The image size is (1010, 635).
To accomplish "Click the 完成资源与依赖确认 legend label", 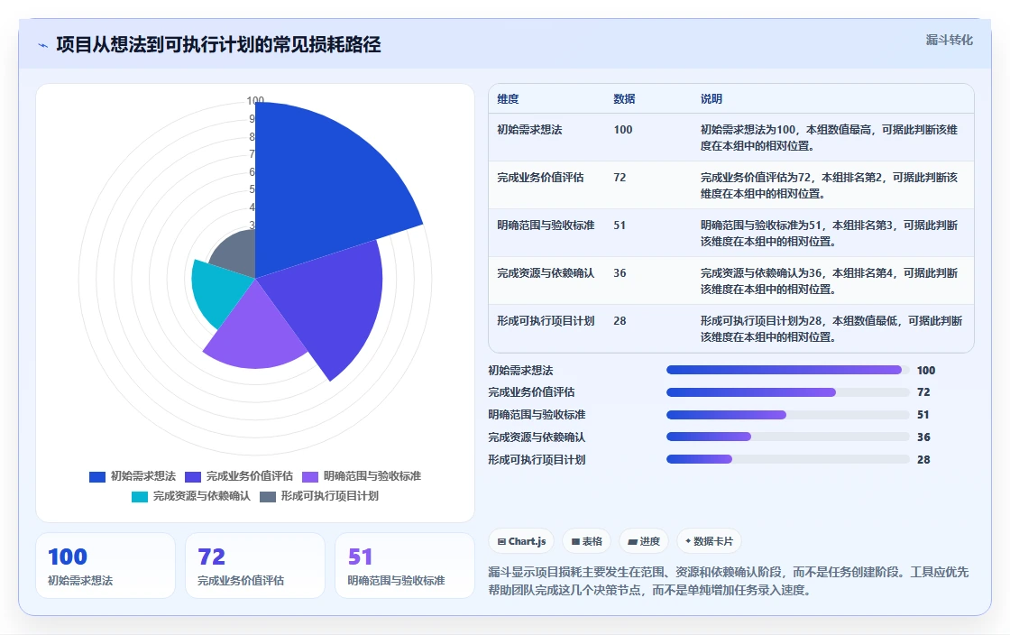I will pyautogui.click(x=202, y=496).
